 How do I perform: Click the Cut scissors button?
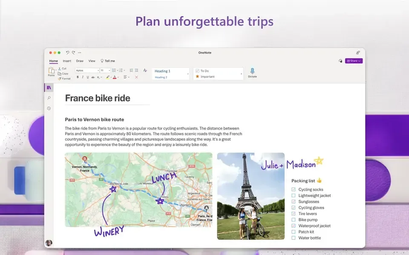(62, 68)
